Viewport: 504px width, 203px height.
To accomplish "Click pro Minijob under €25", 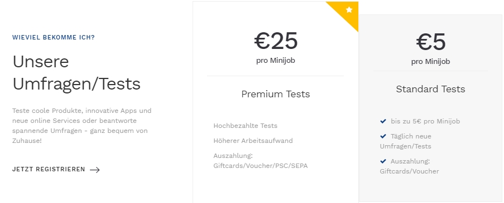I will point(276,60).
